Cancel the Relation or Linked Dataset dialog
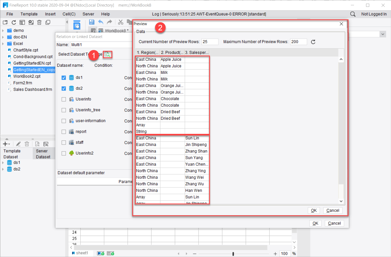Image resolution: width=391 pixels, height=257 pixels. coord(334,223)
